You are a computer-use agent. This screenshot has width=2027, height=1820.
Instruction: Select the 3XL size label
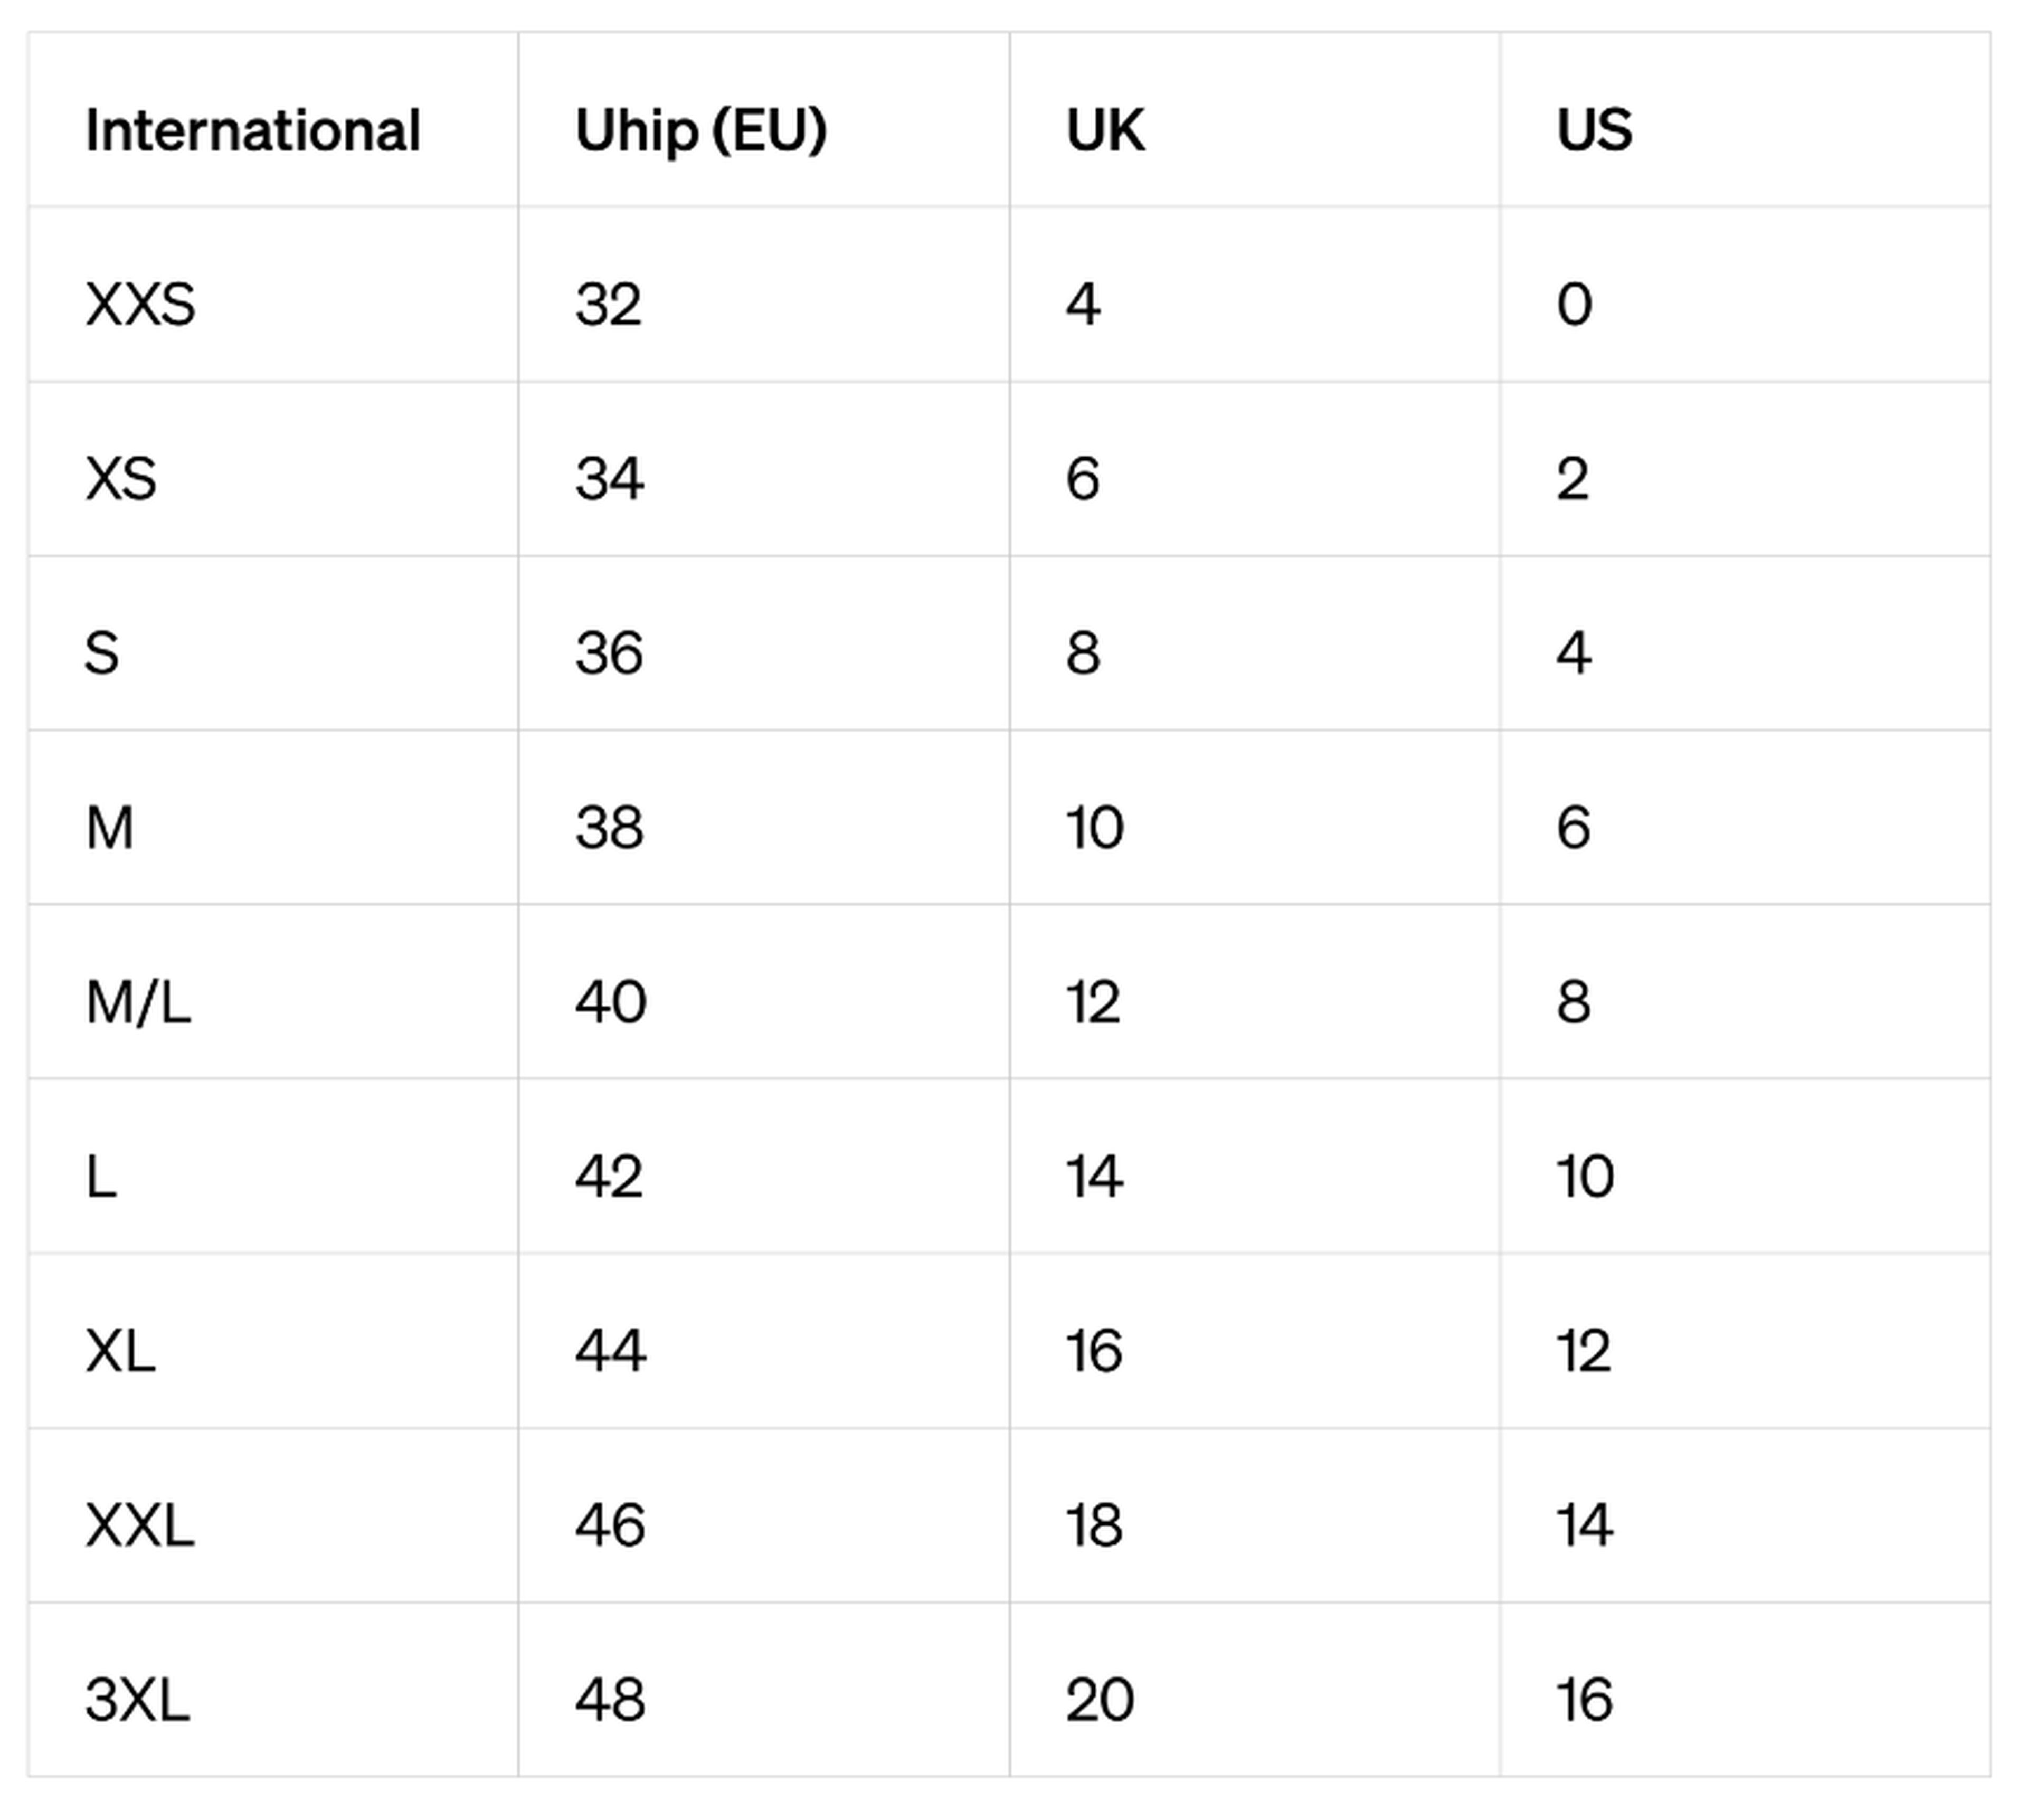point(137,1700)
